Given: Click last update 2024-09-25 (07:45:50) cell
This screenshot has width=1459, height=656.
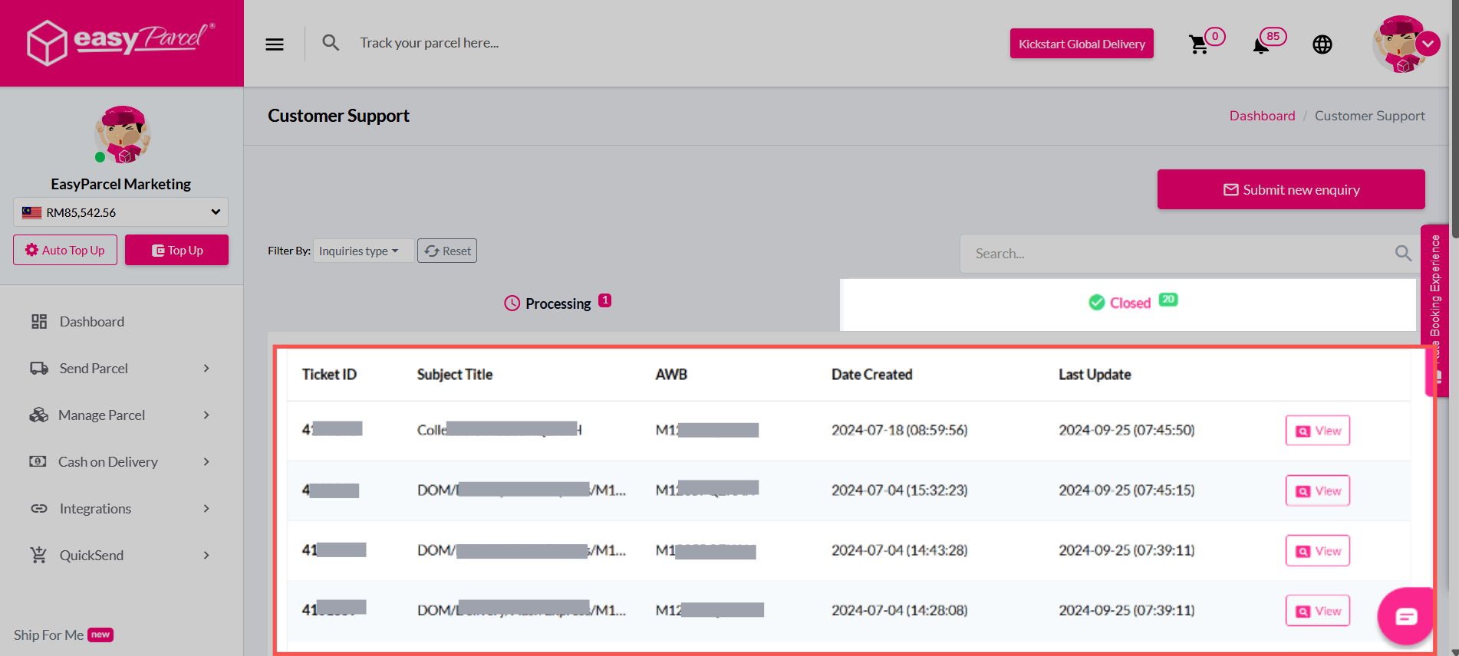Looking at the screenshot, I should point(1127,430).
